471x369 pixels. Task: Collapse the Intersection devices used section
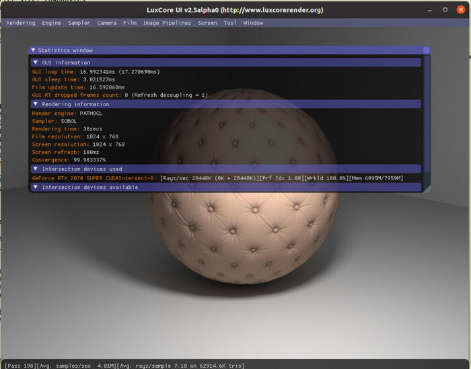pos(36,169)
